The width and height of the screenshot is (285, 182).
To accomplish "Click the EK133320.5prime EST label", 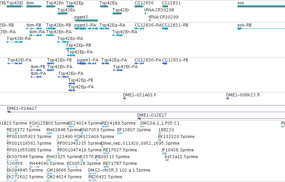I will coord(176,137).
